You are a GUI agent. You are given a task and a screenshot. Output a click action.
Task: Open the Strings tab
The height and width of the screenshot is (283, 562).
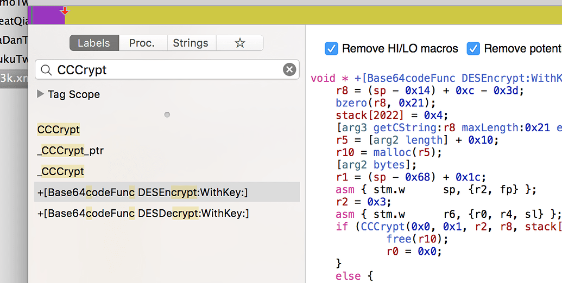coord(190,43)
